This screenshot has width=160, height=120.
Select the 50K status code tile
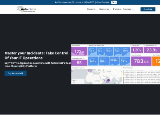coord(101,51)
